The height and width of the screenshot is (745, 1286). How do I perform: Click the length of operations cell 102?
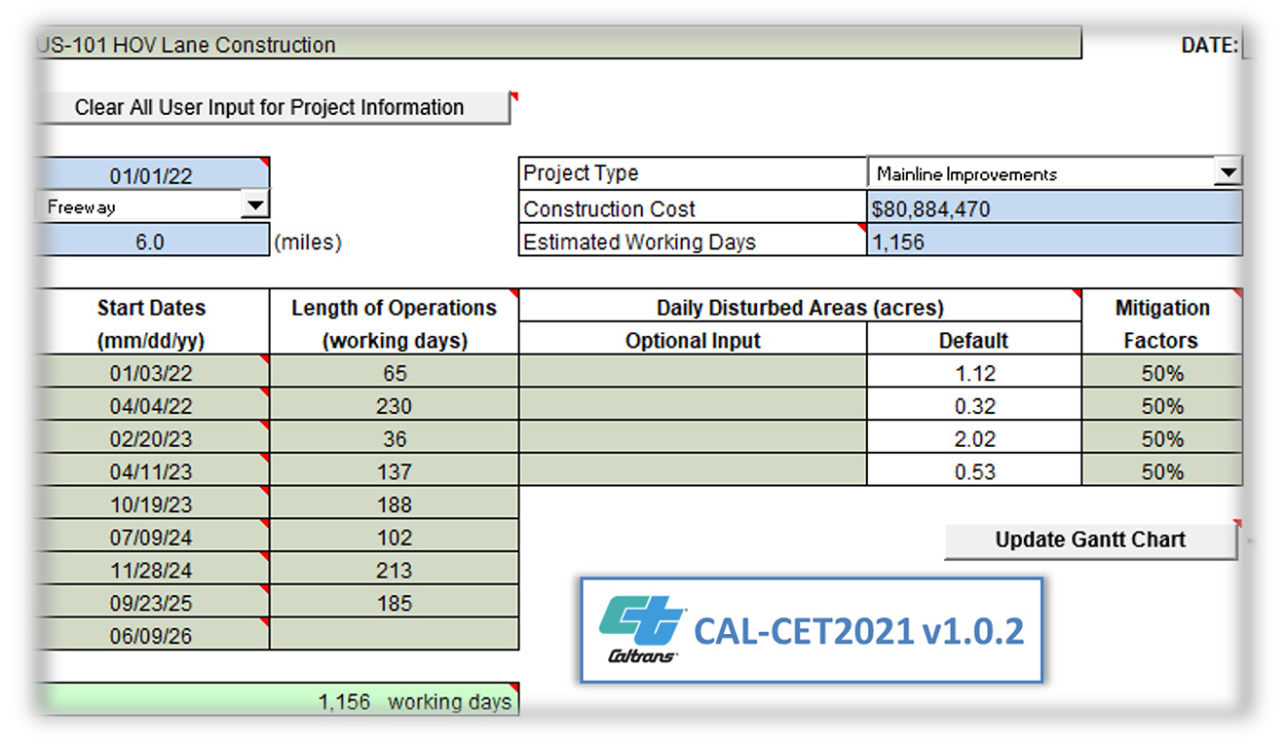click(395, 538)
